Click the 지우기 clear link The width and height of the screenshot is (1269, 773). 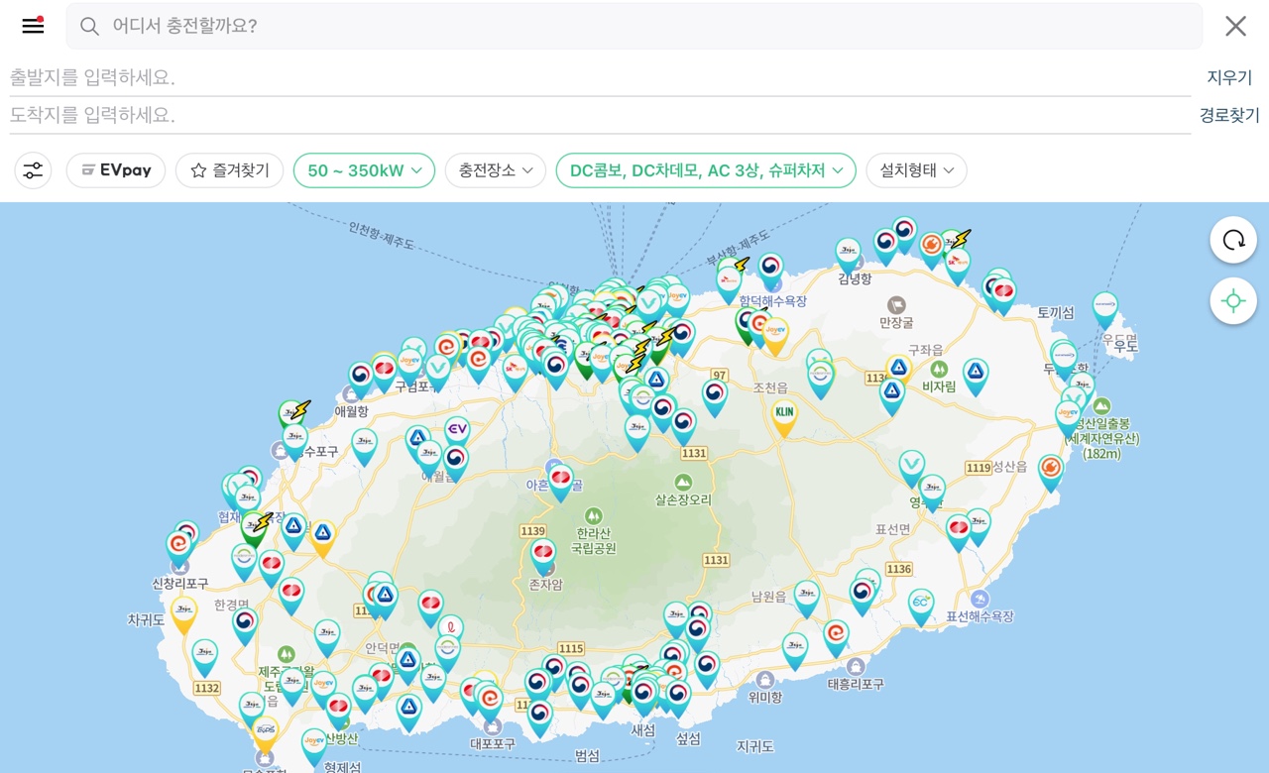tap(1229, 77)
